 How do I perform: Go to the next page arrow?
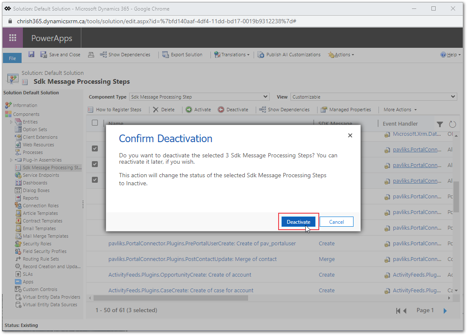(445, 311)
